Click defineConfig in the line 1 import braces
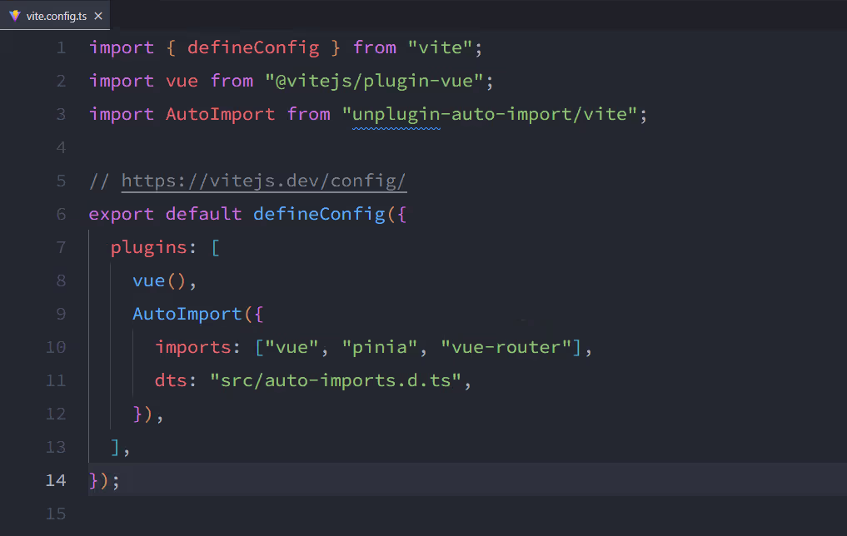This screenshot has width=847, height=536. click(x=253, y=47)
